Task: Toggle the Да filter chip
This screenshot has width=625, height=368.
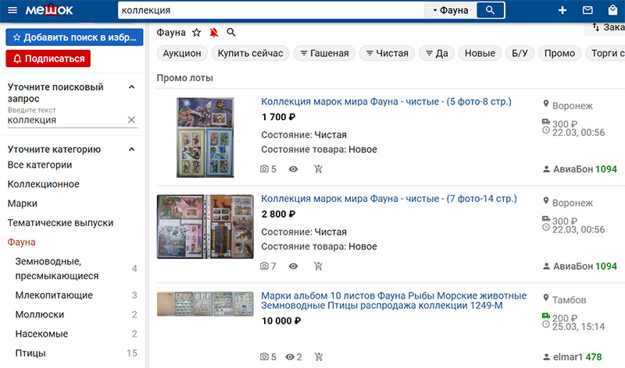Action: [x=437, y=53]
